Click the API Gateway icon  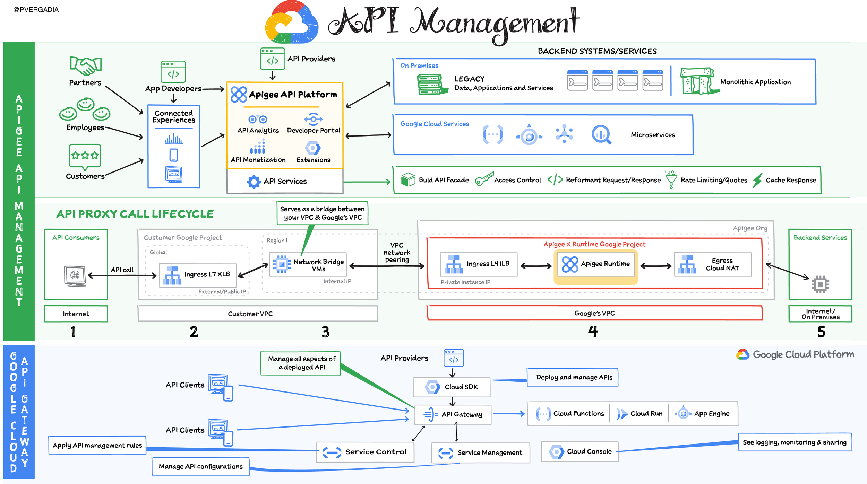[431, 414]
